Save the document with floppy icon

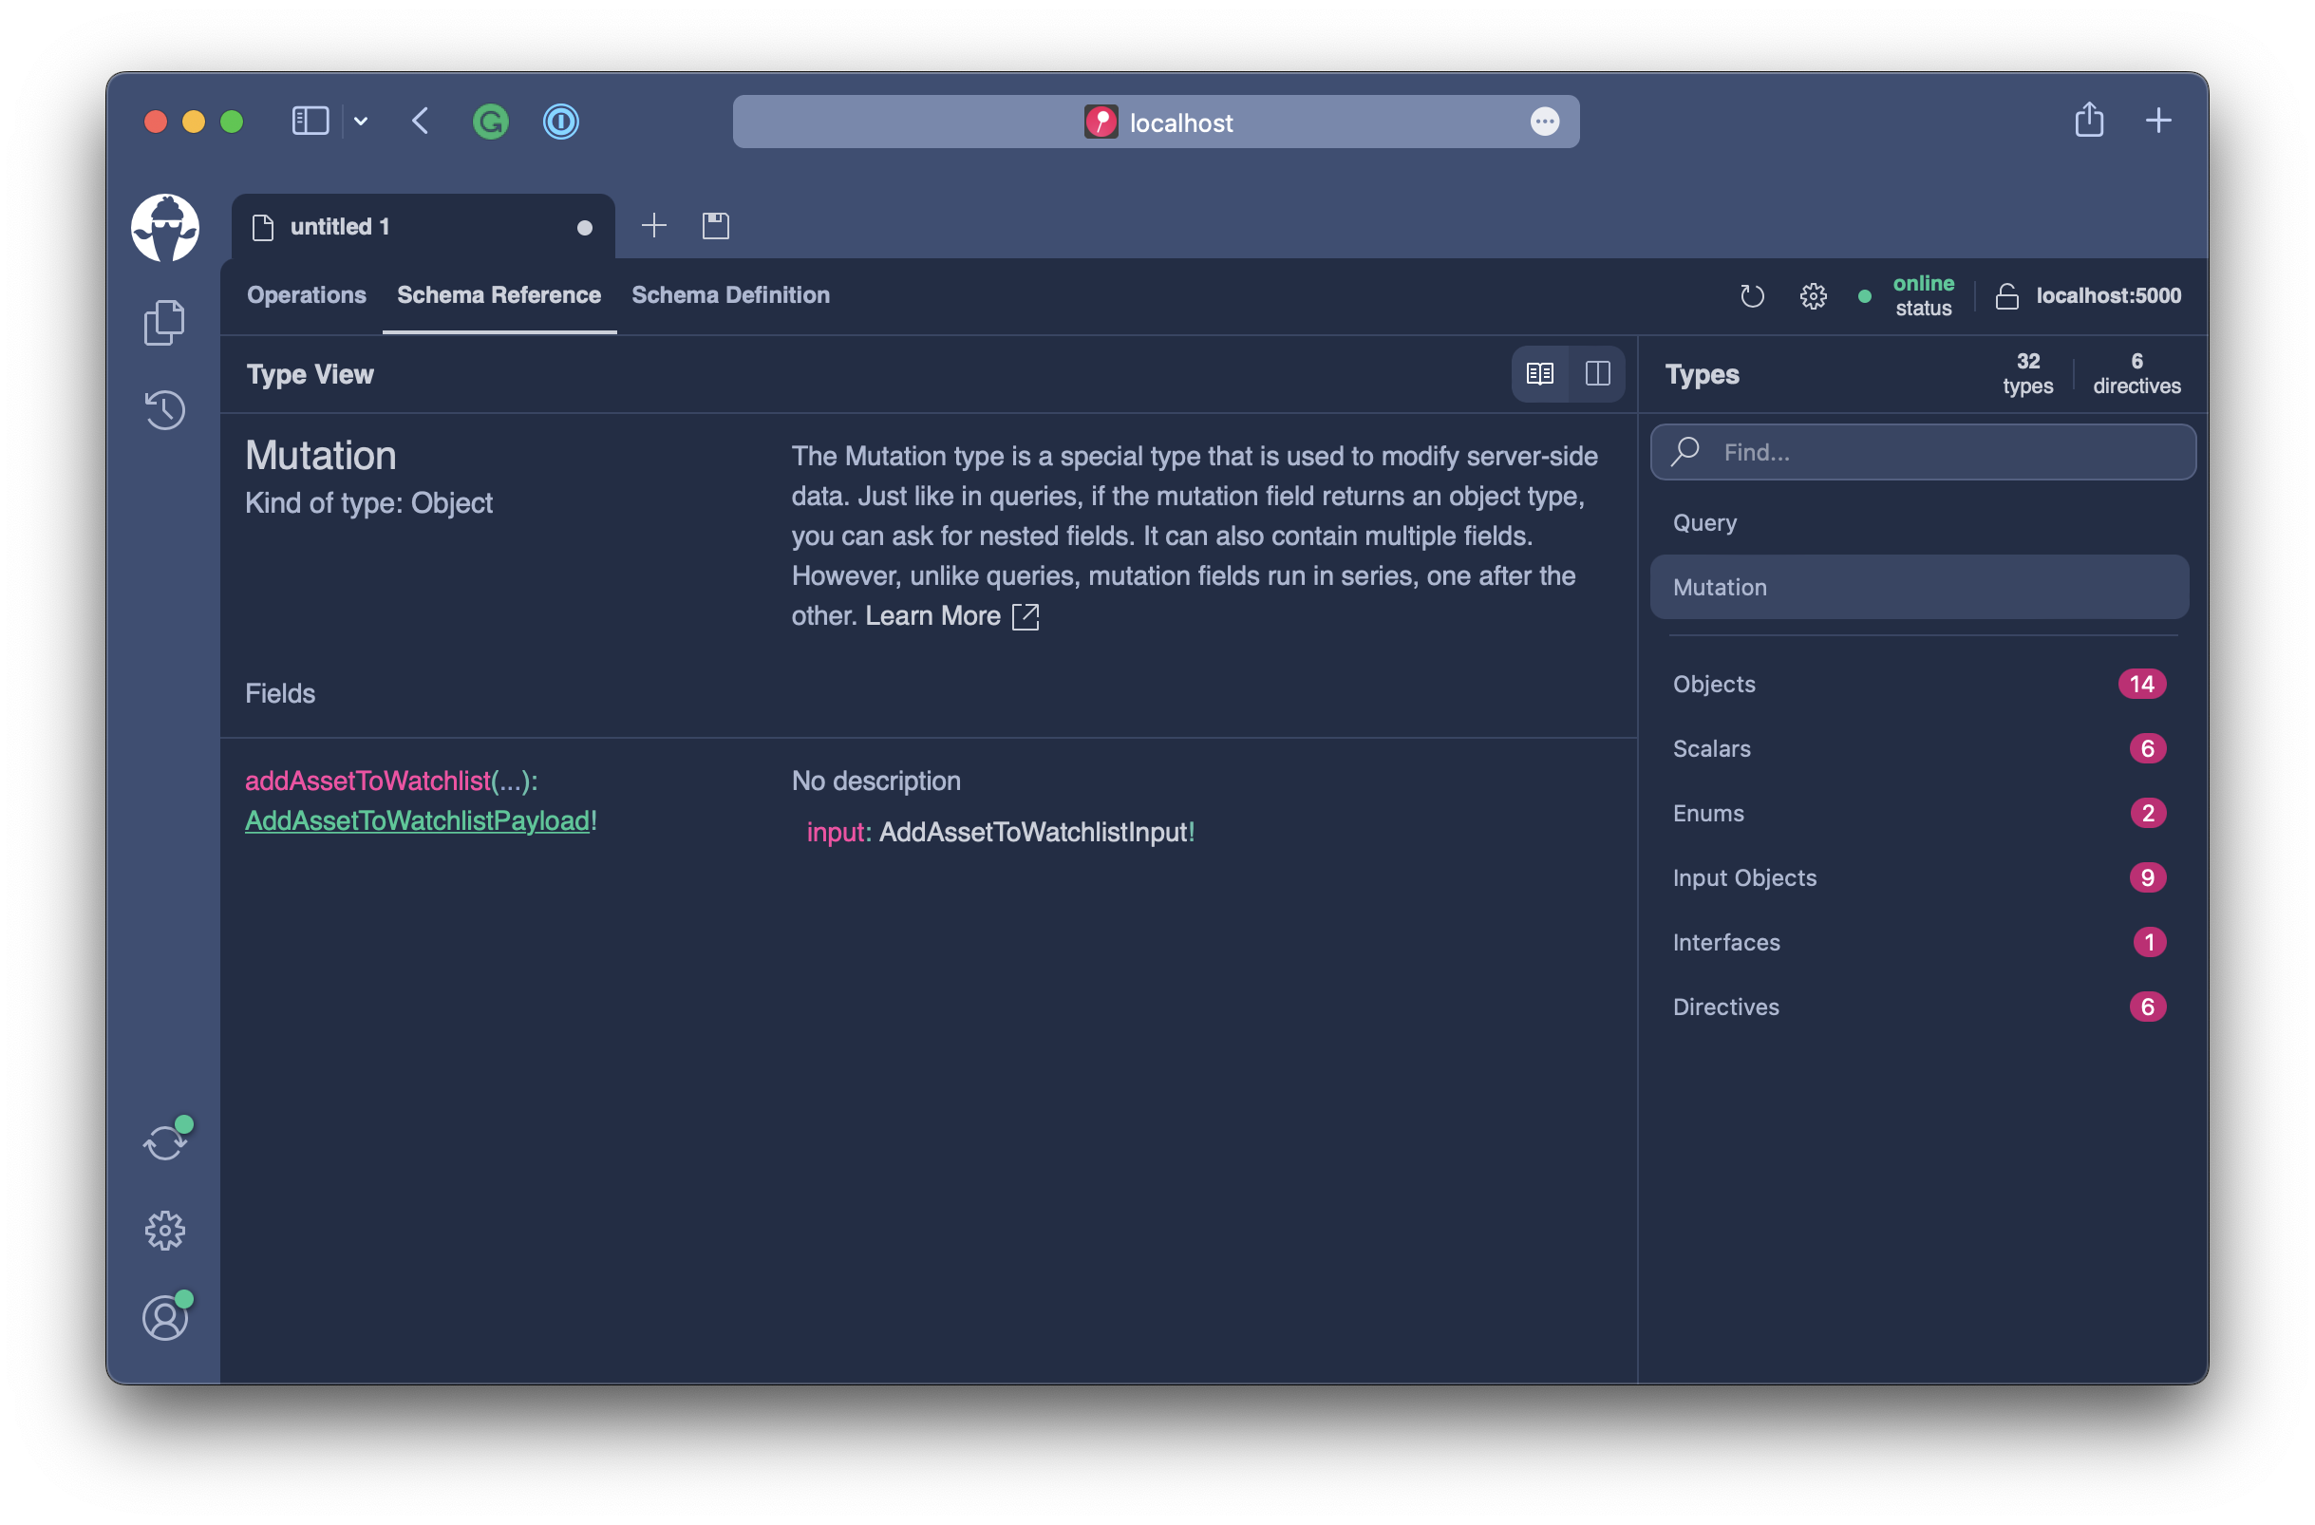(716, 227)
